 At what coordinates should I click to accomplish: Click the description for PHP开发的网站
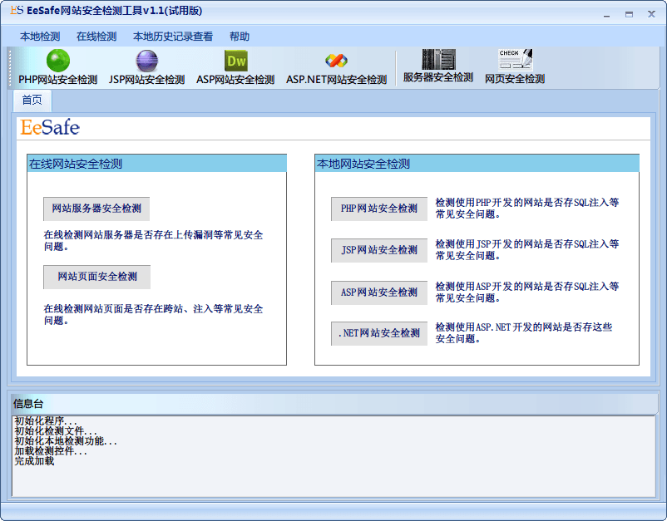pos(527,209)
